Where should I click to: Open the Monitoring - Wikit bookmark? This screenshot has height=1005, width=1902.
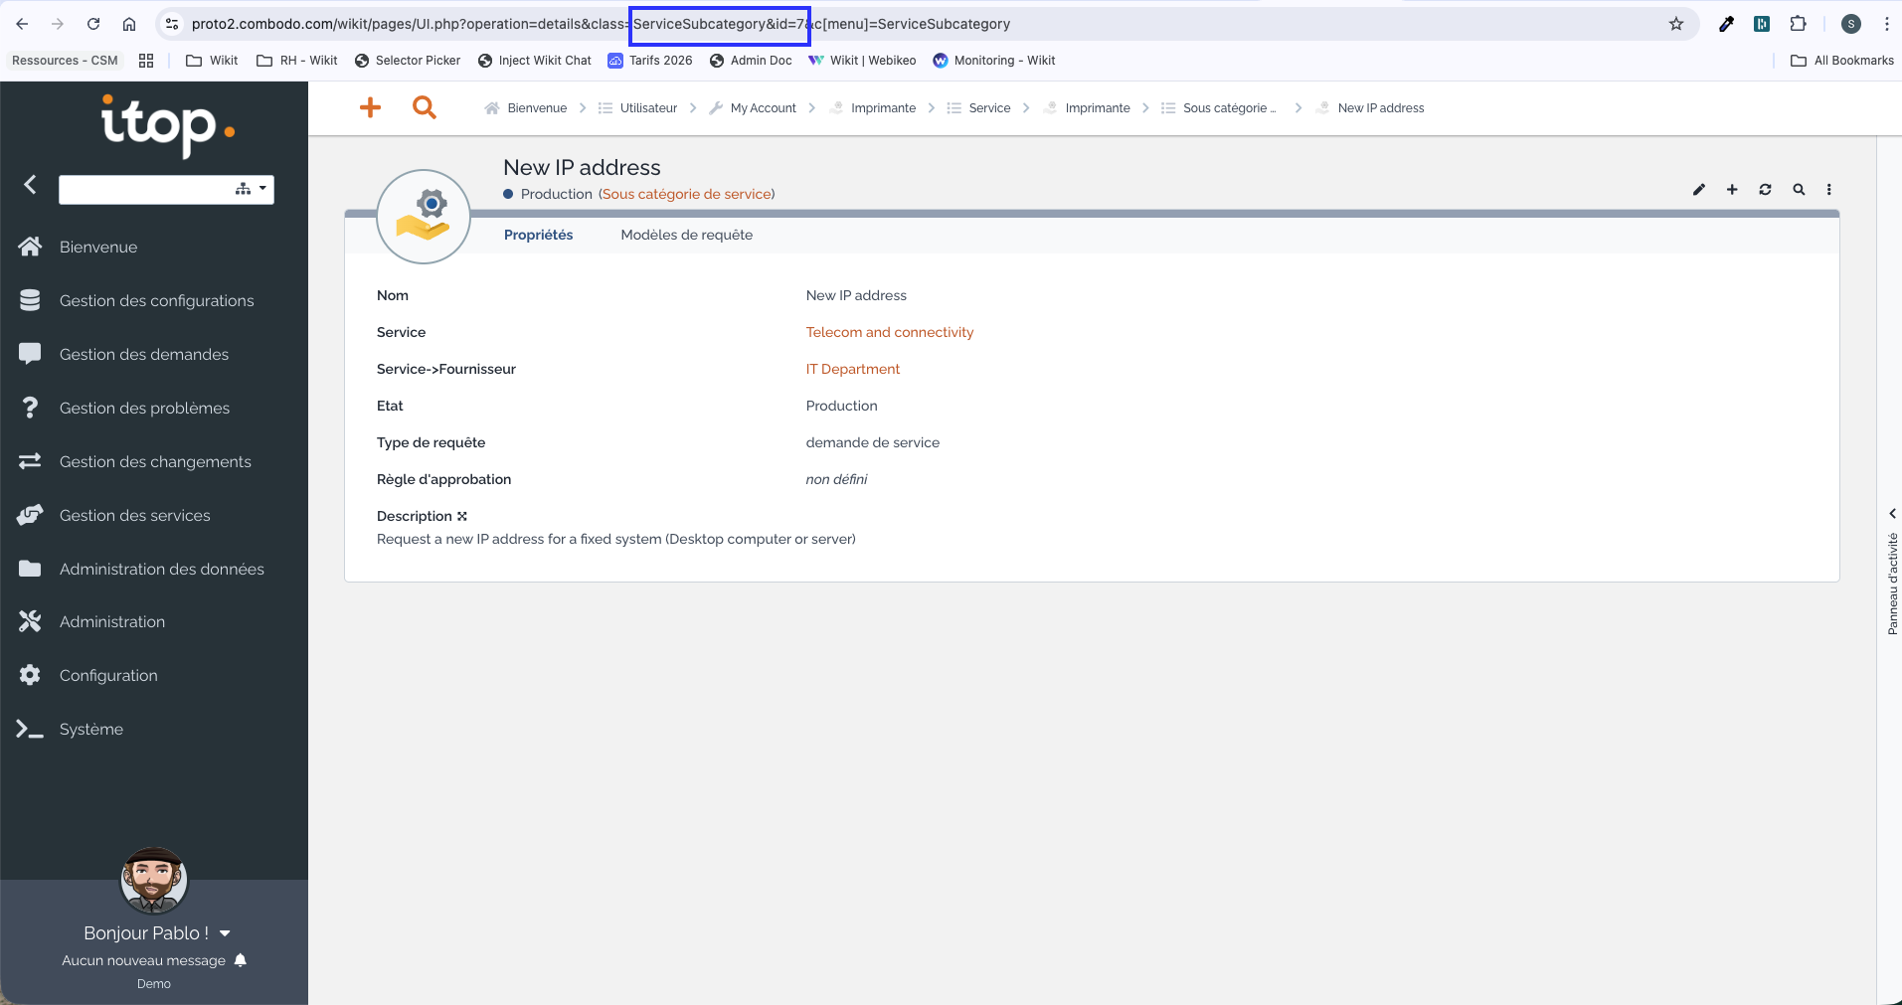994,61
